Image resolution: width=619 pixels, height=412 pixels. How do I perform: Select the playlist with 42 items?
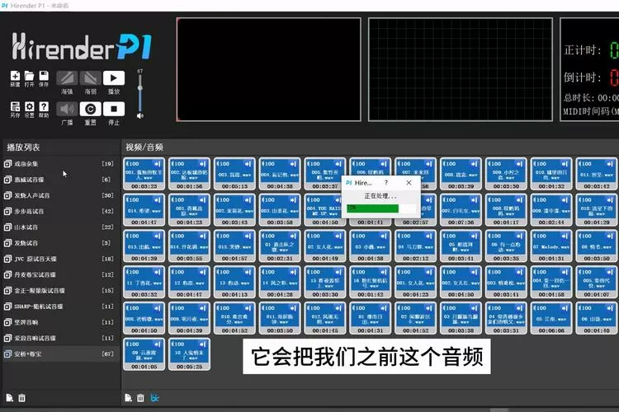click(59, 211)
